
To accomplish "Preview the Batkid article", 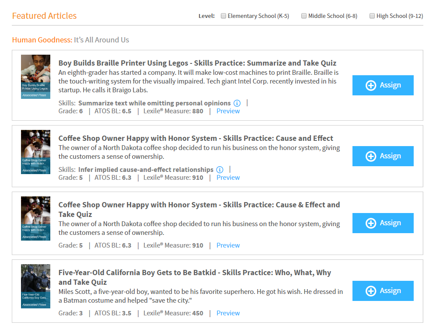I will point(228,313).
